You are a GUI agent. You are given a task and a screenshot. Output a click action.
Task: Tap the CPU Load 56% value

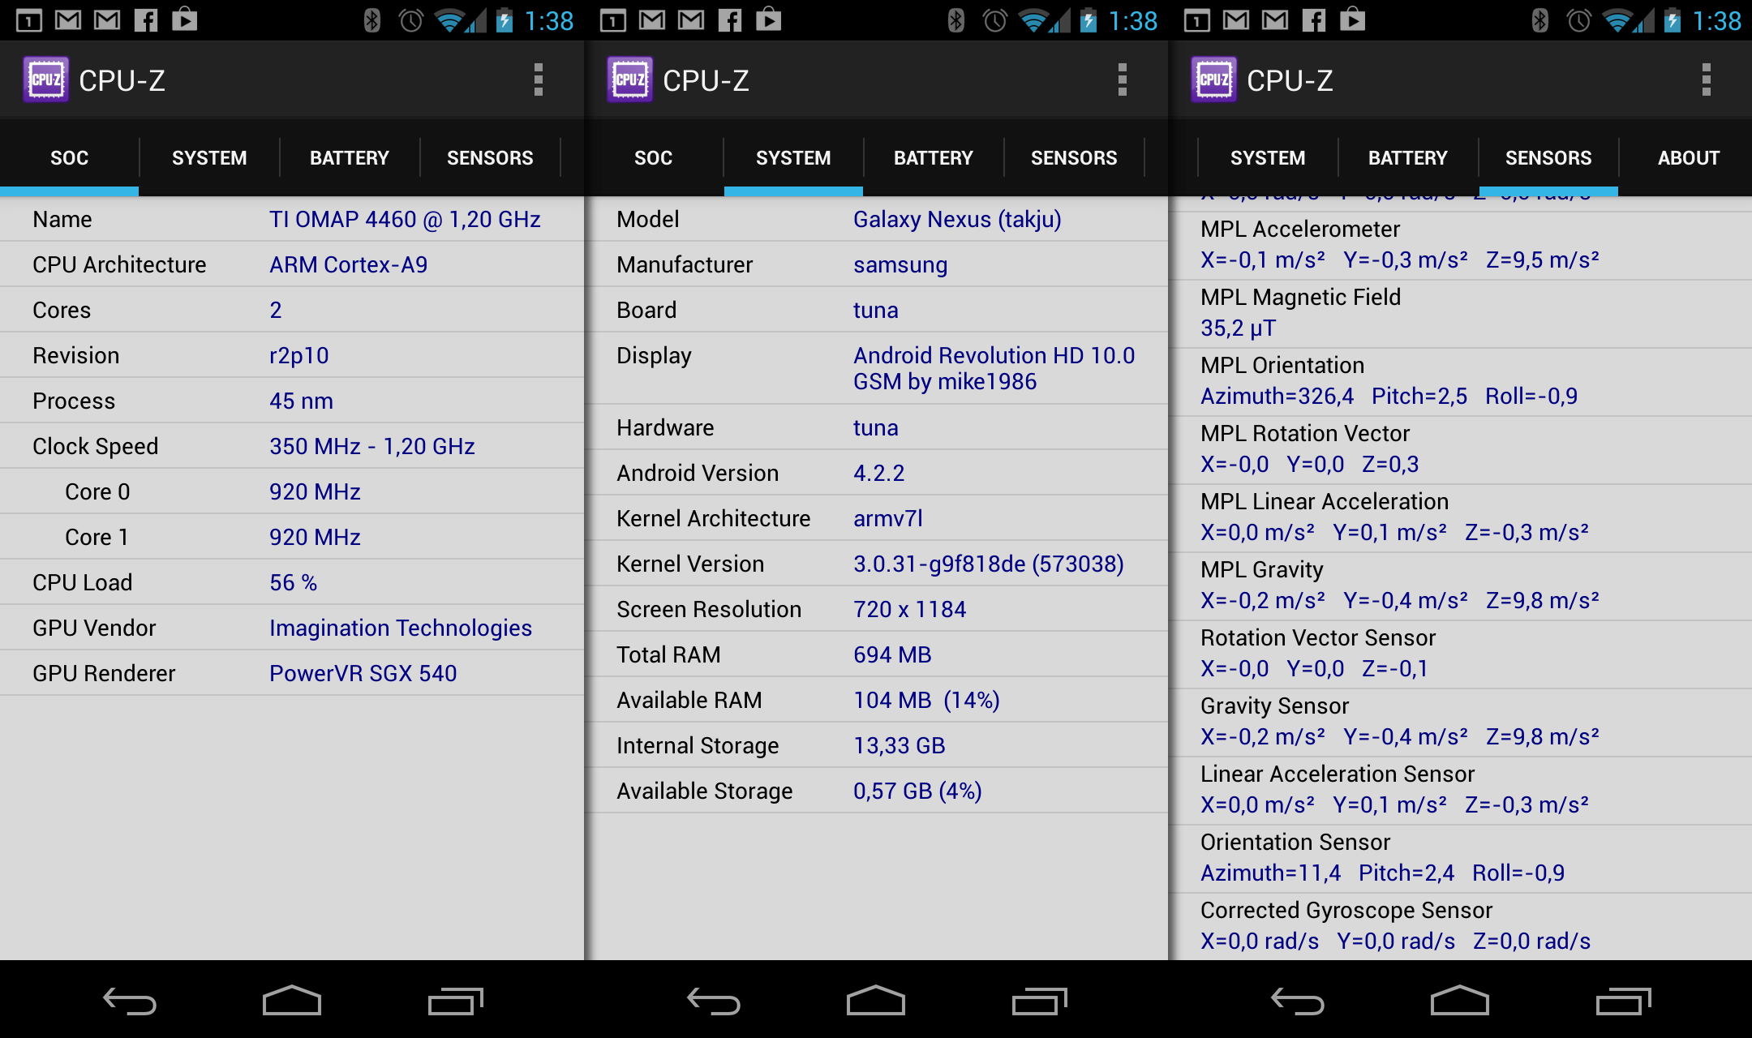(x=293, y=581)
